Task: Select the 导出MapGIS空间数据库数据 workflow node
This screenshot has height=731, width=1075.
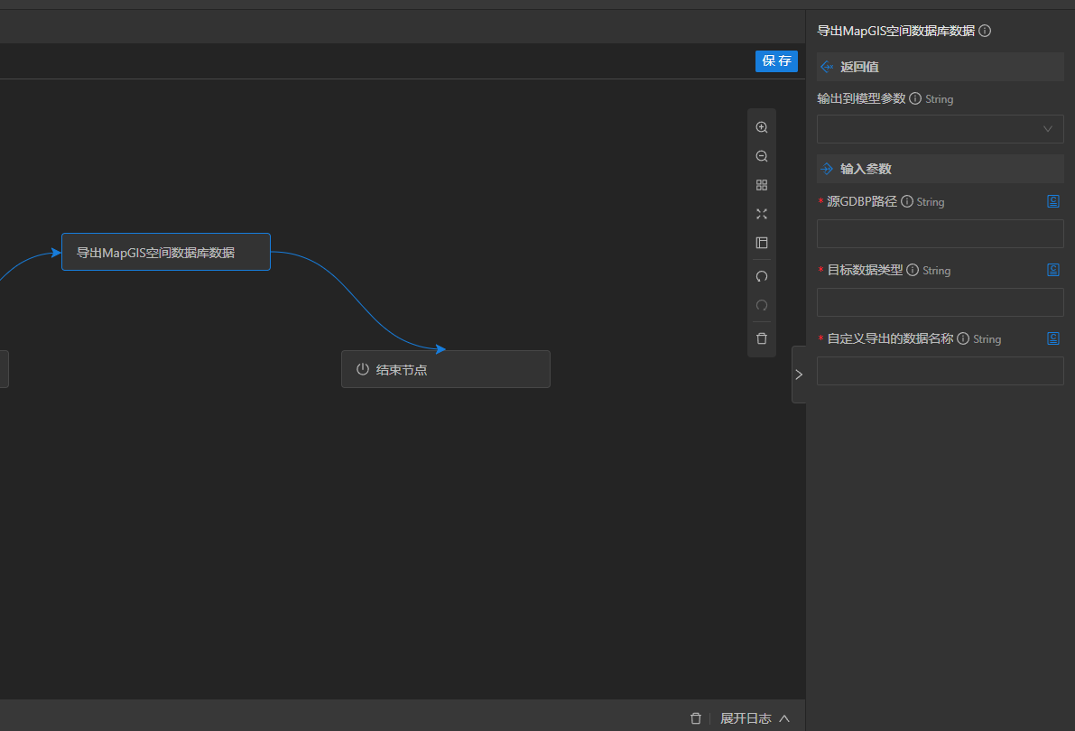Action: pos(165,252)
